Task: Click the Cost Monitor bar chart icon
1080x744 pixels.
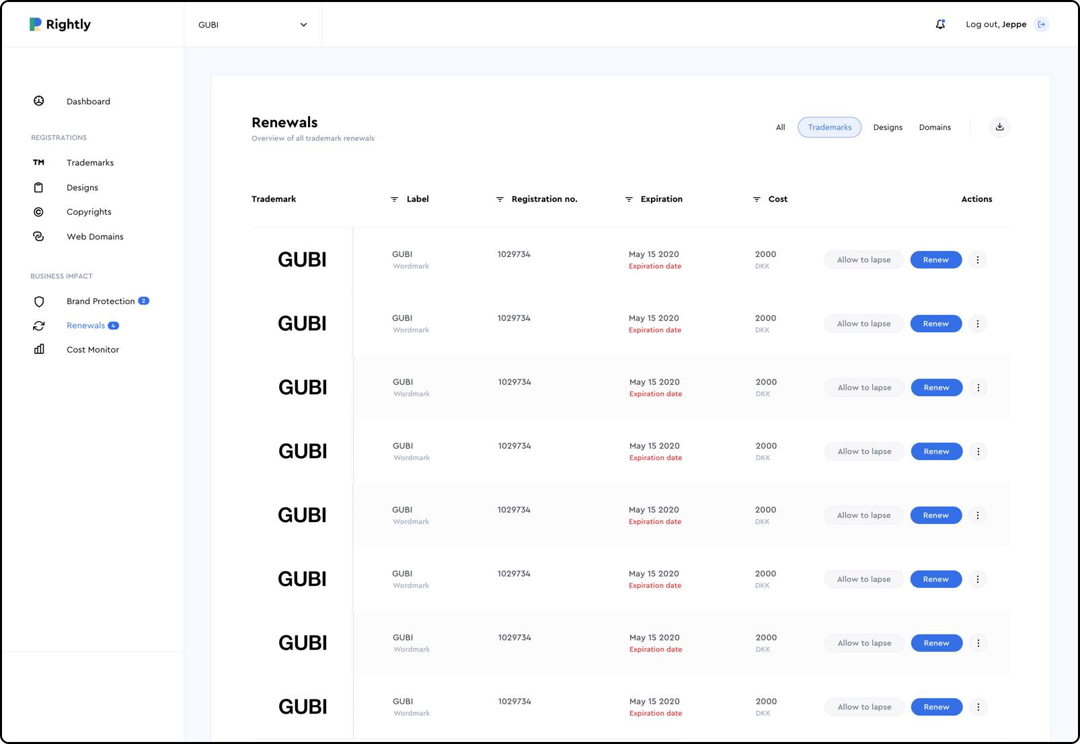Action: (x=39, y=349)
